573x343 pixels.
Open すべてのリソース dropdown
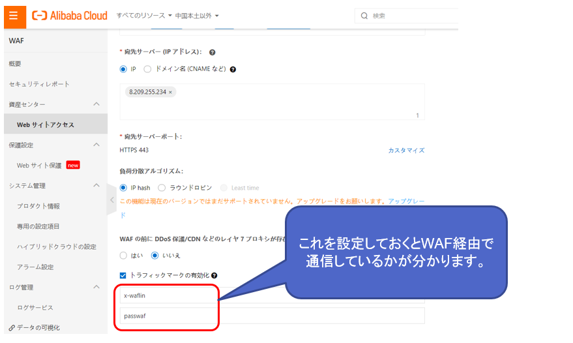pyautogui.click(x=144, y=16)
